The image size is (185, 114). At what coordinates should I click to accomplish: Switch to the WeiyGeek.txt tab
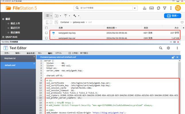18,58
